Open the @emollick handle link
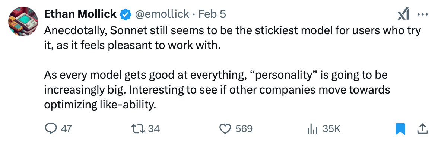Image resolution: width=438 pixels, height=141 pixels. tap(162, 14)
